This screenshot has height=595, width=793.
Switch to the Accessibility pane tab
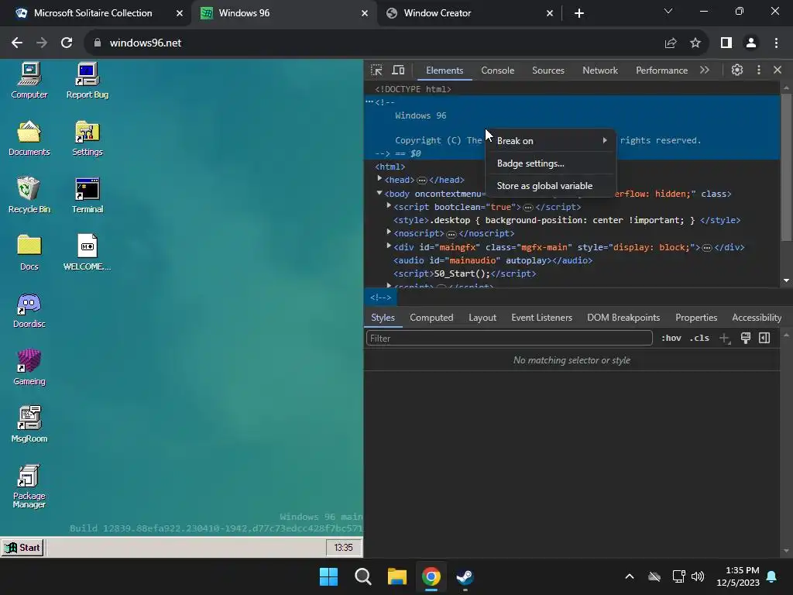coord(757,317)
